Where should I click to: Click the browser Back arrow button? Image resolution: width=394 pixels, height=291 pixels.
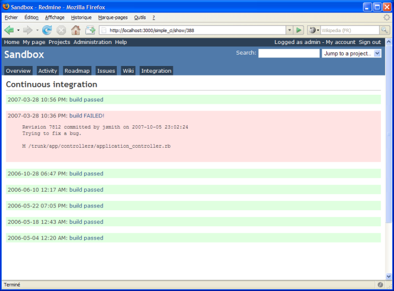[9, 30]
